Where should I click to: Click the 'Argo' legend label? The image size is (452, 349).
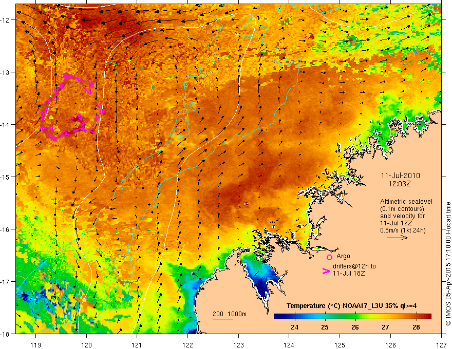[x=343, y=256]
